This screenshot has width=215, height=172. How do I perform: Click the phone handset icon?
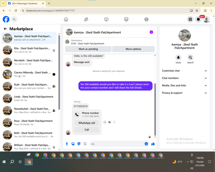pyautogui.click(x=77, y=114)
